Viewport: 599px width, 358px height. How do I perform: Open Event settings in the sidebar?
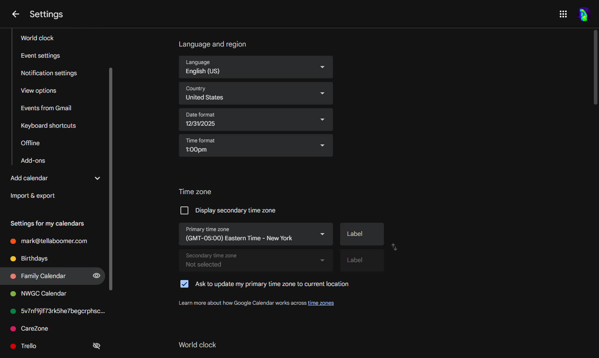(x=40, y=56)
